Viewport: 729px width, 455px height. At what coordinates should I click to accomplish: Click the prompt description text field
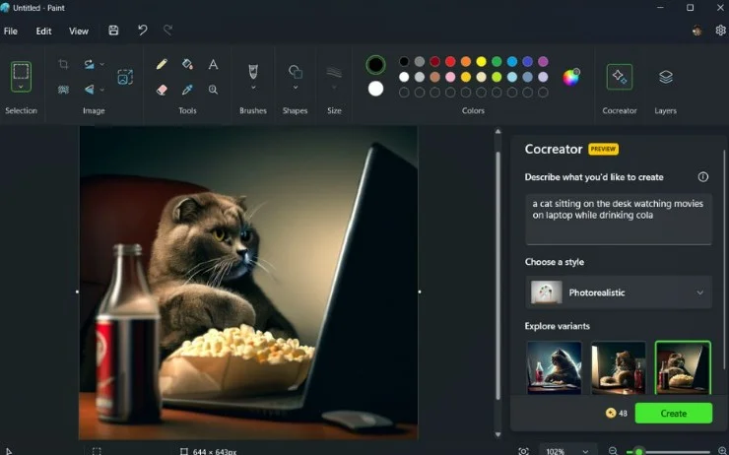619,219
